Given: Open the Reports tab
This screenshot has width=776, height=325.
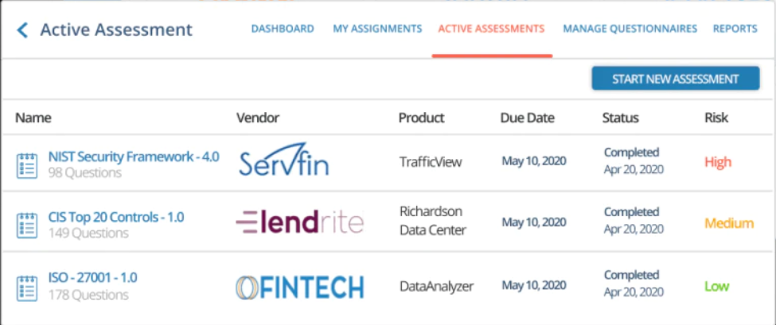Looking at the screenshot, I should [x=735, y=29].
